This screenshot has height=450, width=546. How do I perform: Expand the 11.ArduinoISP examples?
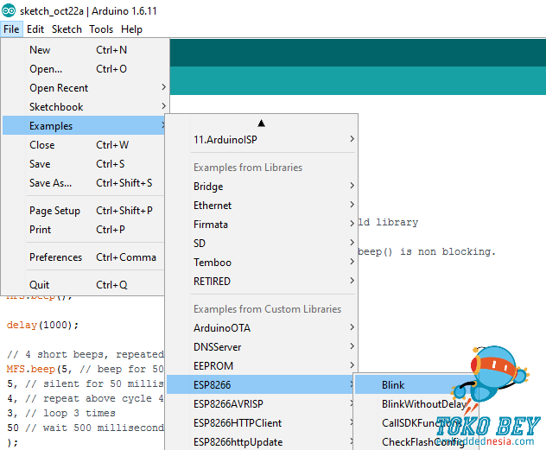[262, 140]
